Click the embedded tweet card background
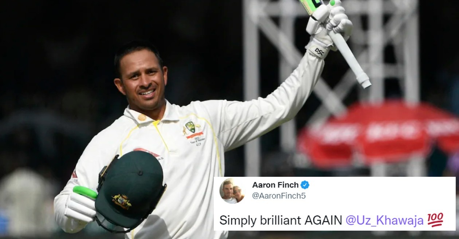The height and width of the screenshot is (239, 459). [x=334, y=204]
